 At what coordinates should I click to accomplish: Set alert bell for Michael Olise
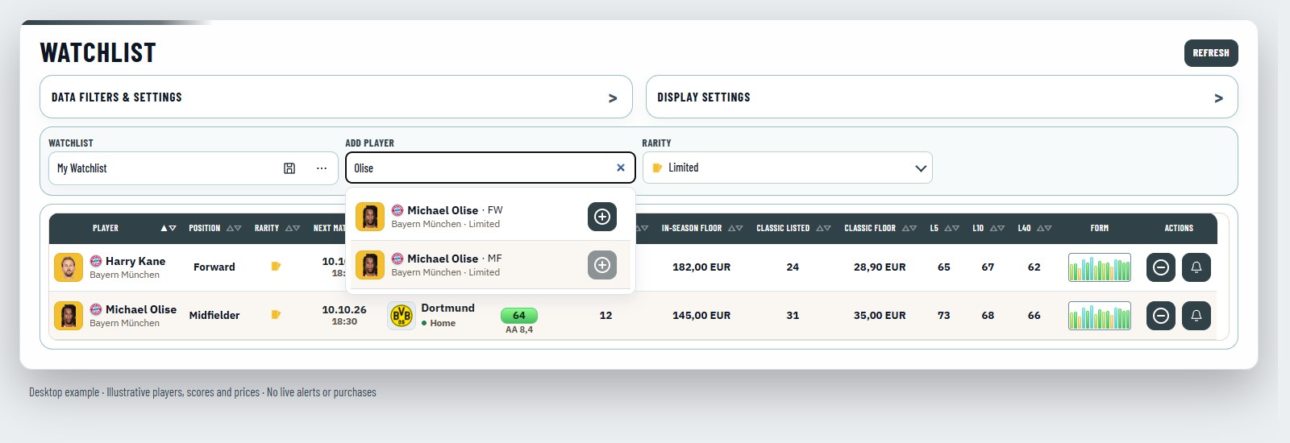pos(1196,316)
